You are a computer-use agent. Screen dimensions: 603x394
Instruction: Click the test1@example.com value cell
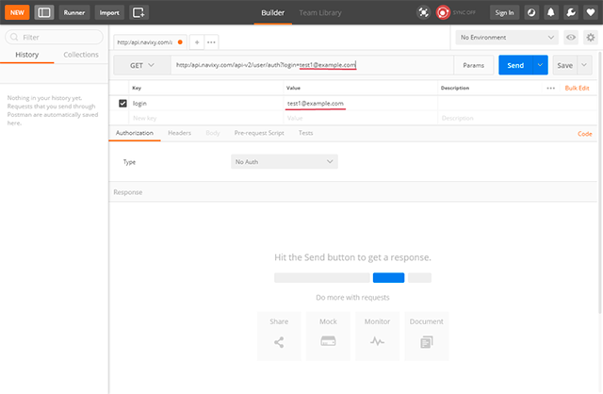[360, 103]
